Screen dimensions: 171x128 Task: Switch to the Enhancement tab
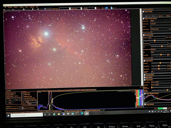point(62,91)
